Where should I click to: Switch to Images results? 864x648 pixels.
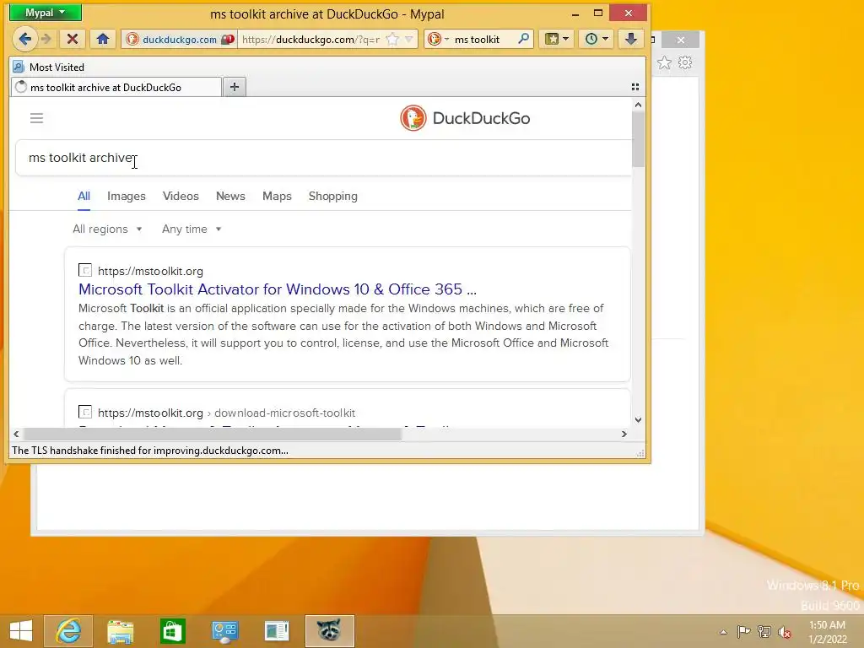click(x=127, y=196)
